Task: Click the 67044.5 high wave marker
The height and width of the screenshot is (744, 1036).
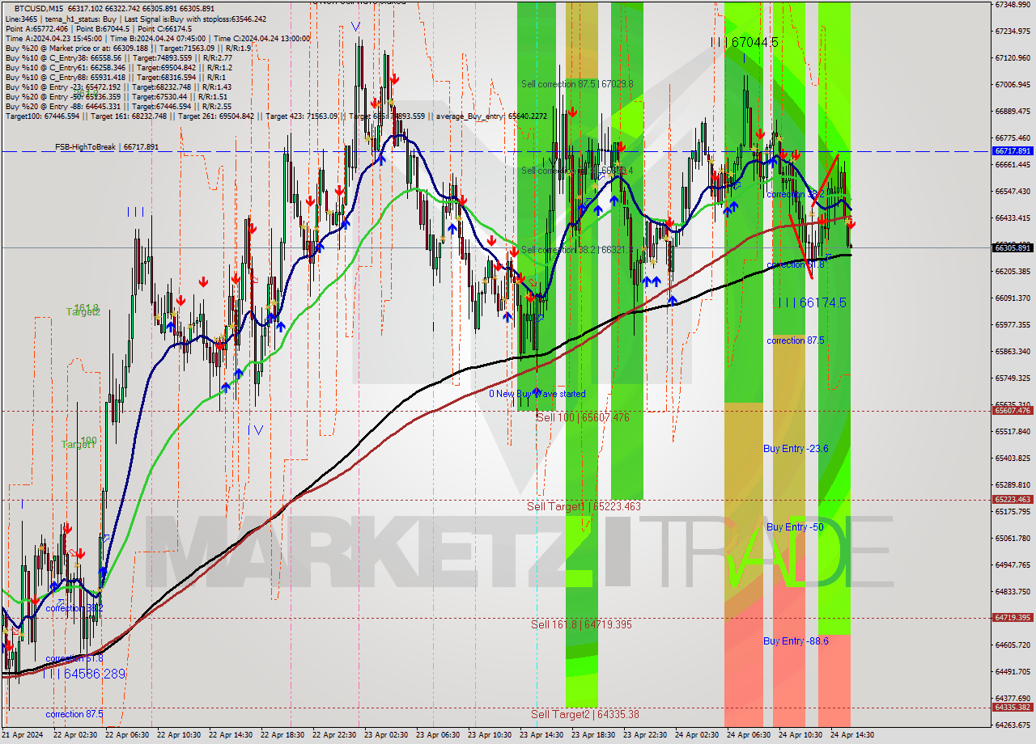Action: click(744, 42)
